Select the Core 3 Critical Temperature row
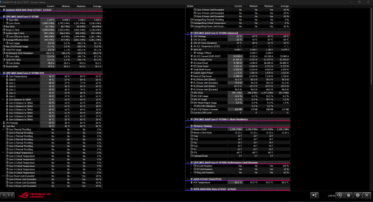373x202 pixels. (x=51, y=166)
